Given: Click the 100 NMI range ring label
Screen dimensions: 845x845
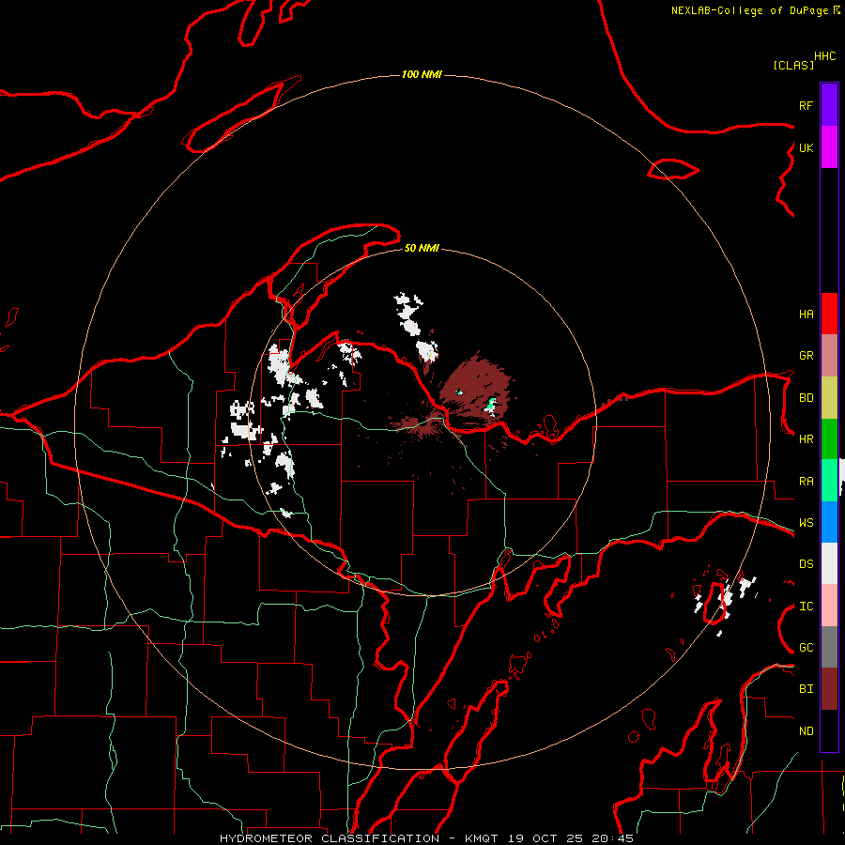Looking at the screenshot, I should tap(422, 74).
